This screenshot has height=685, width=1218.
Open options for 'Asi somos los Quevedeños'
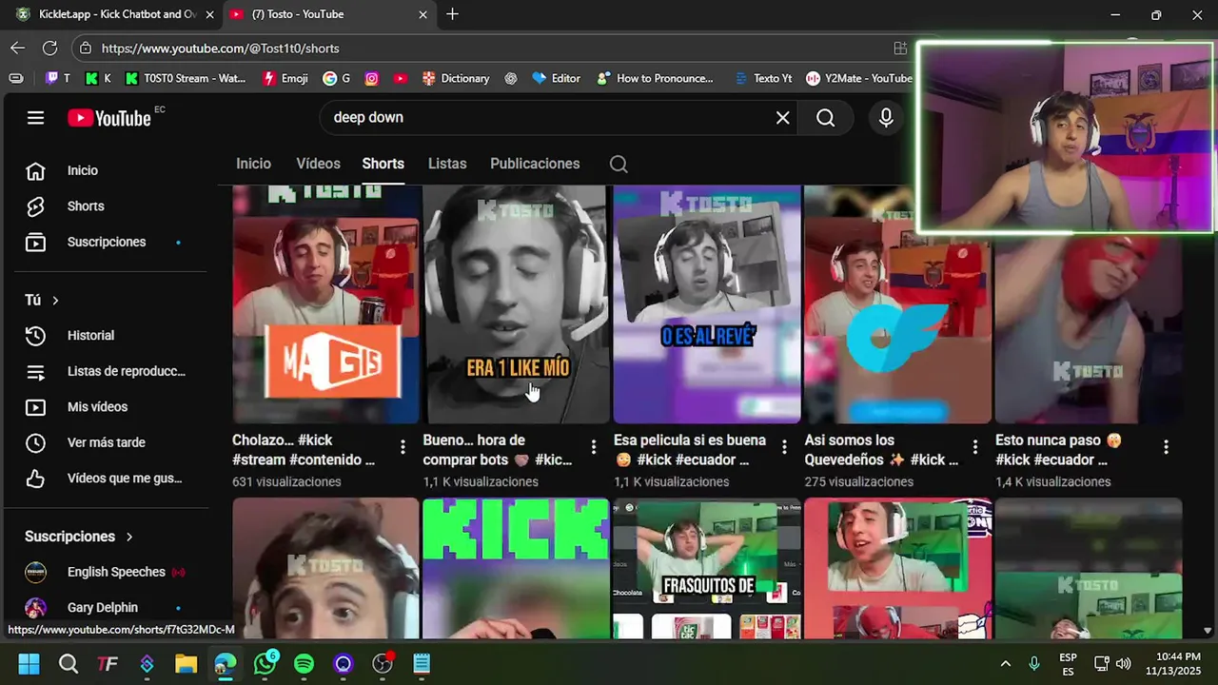[975, 447]
